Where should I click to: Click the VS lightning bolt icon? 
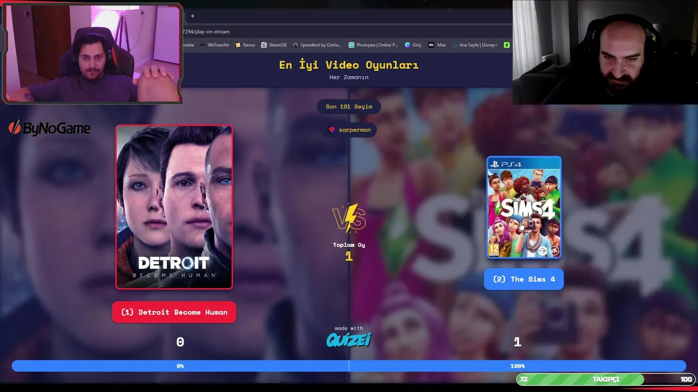(349, 218)
